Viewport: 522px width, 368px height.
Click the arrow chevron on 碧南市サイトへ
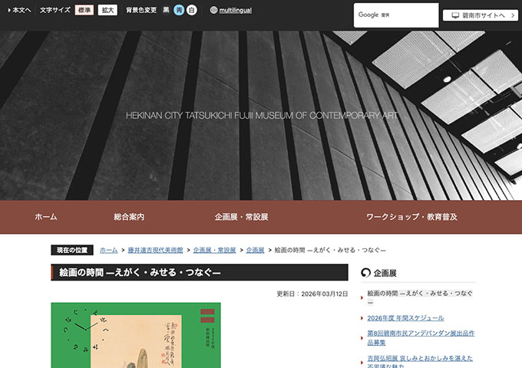(513, 15)
